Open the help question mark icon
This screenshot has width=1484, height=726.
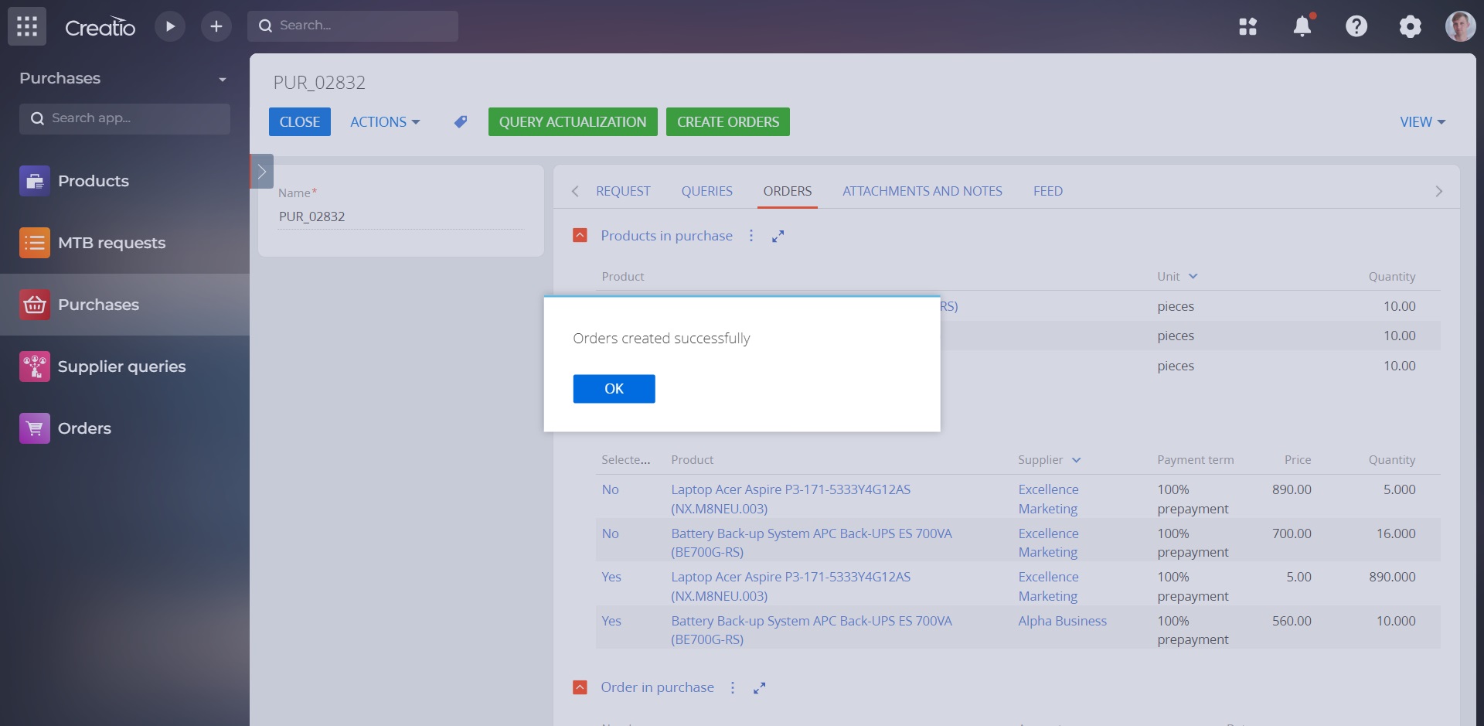[x=1356, y=26]
